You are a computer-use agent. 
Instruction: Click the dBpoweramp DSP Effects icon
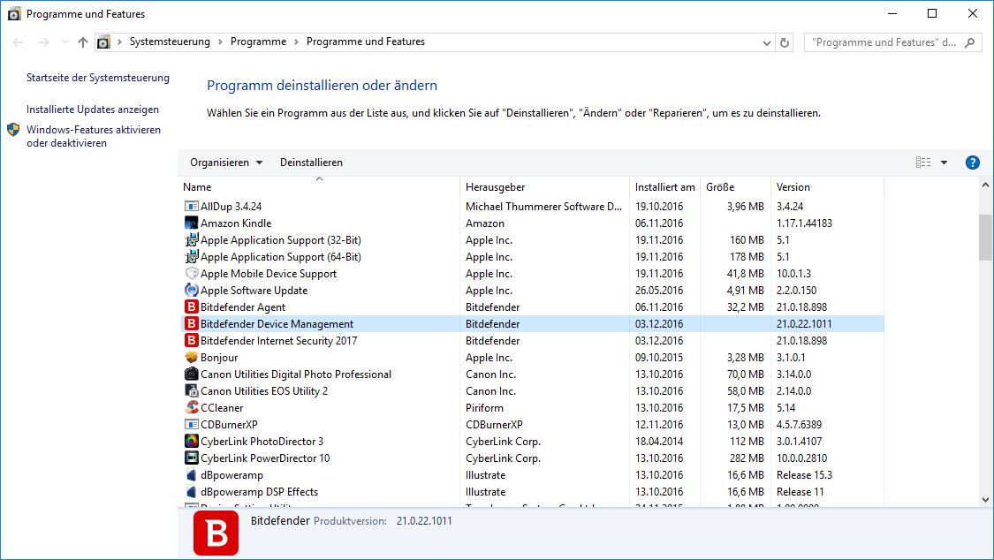click(x=191, y=492)
